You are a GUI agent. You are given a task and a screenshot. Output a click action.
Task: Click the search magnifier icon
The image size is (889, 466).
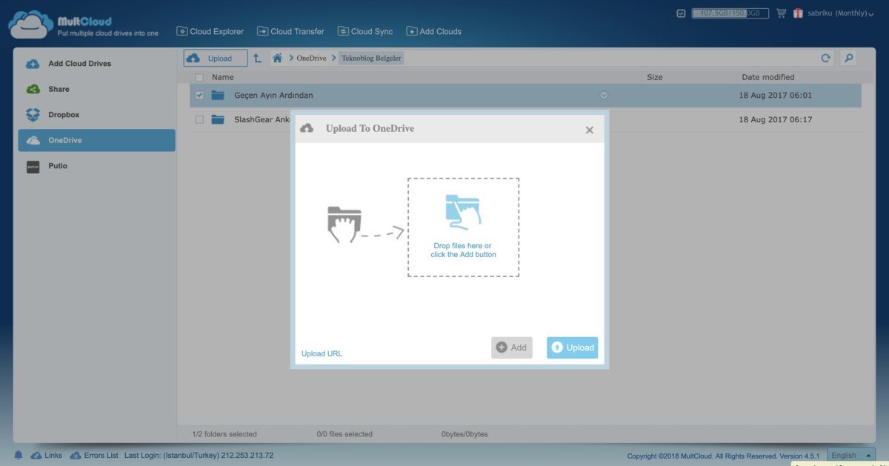pyautogui.click(x=848, y=59)
